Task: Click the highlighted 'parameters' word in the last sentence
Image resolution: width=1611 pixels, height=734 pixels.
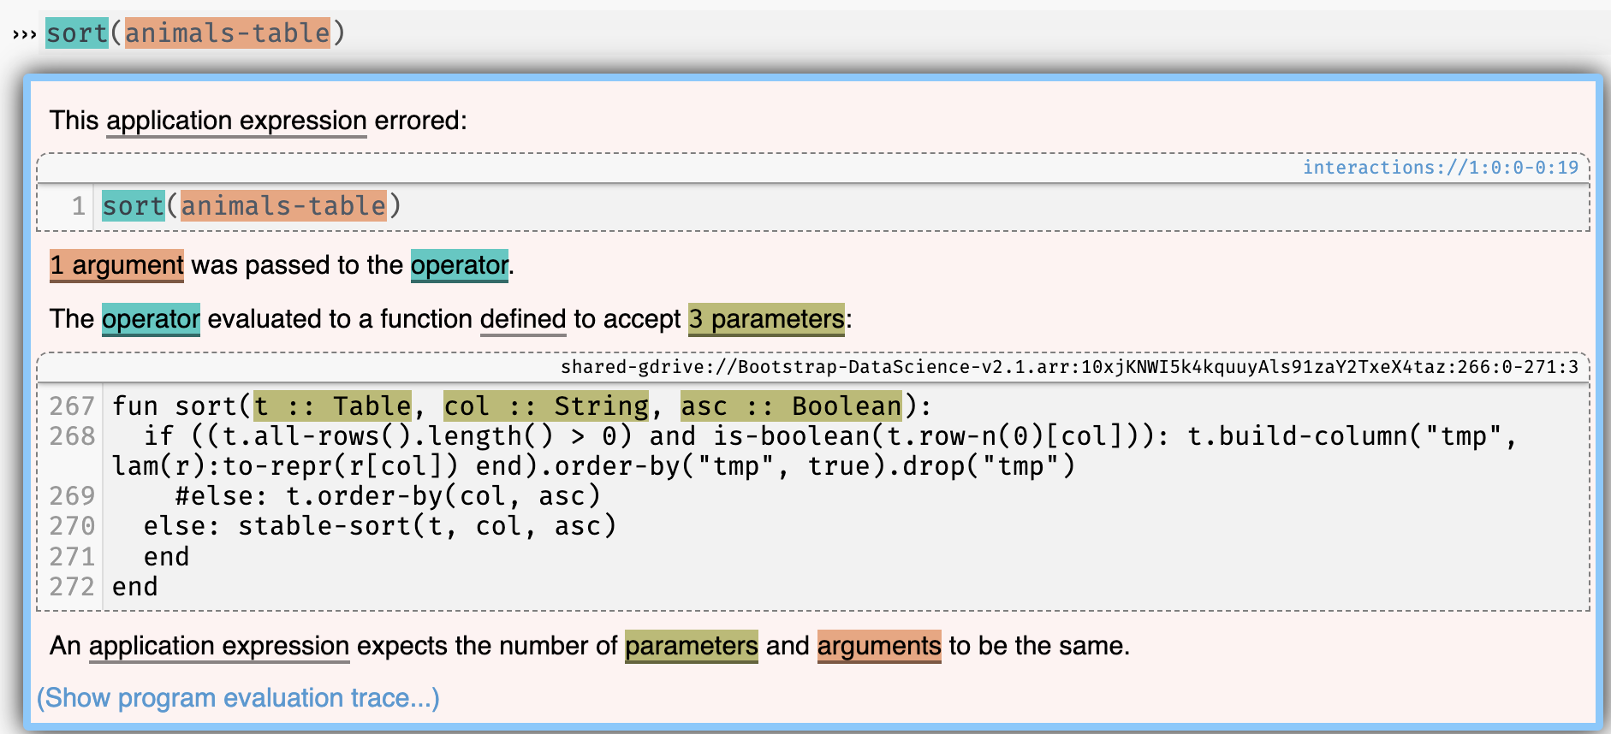Action: [692, 646]
